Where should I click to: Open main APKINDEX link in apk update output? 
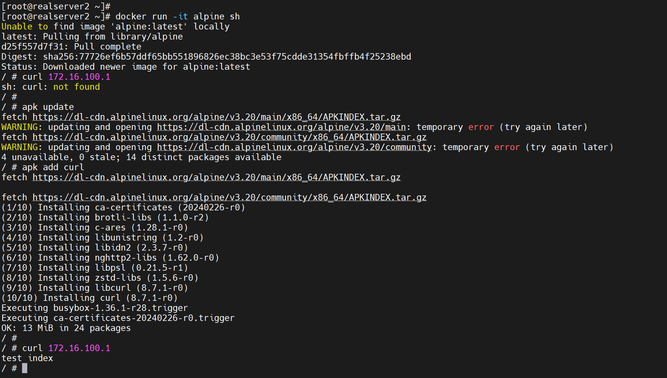(216, 117)
